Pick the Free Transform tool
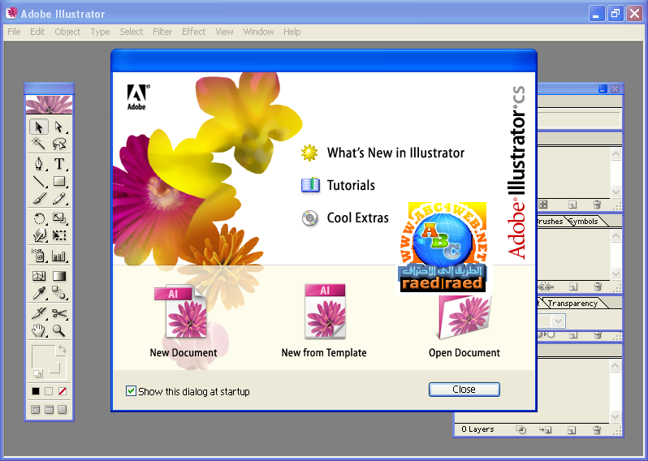Viewport: 648px width, 461px height. pyautogui.click(x=58, y=235)
